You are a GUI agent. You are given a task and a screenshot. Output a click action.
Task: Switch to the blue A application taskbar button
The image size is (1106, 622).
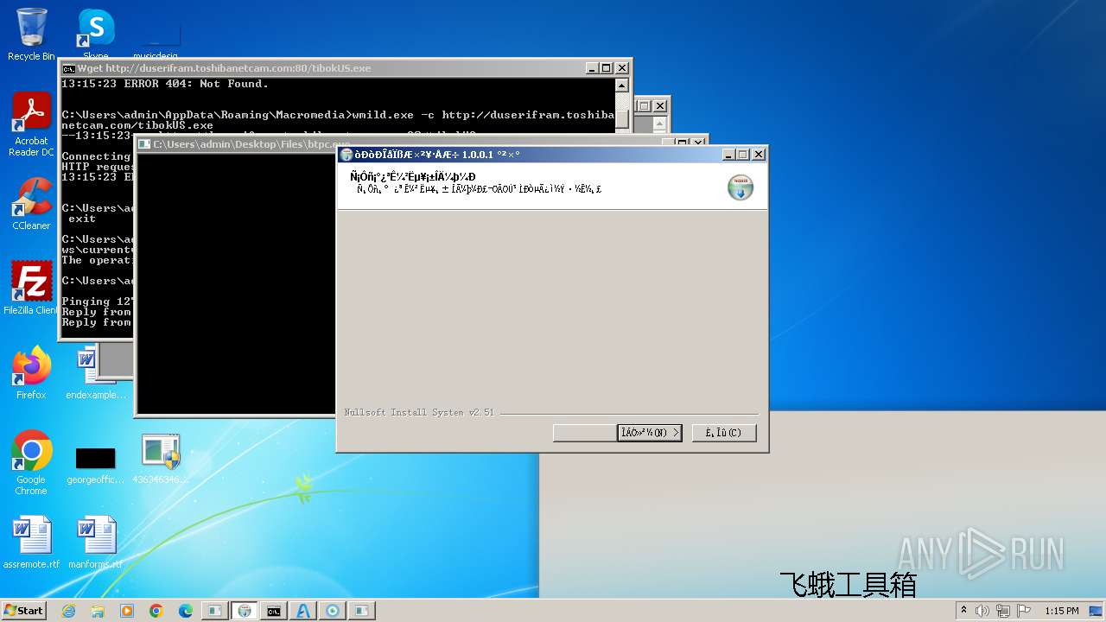303,611
